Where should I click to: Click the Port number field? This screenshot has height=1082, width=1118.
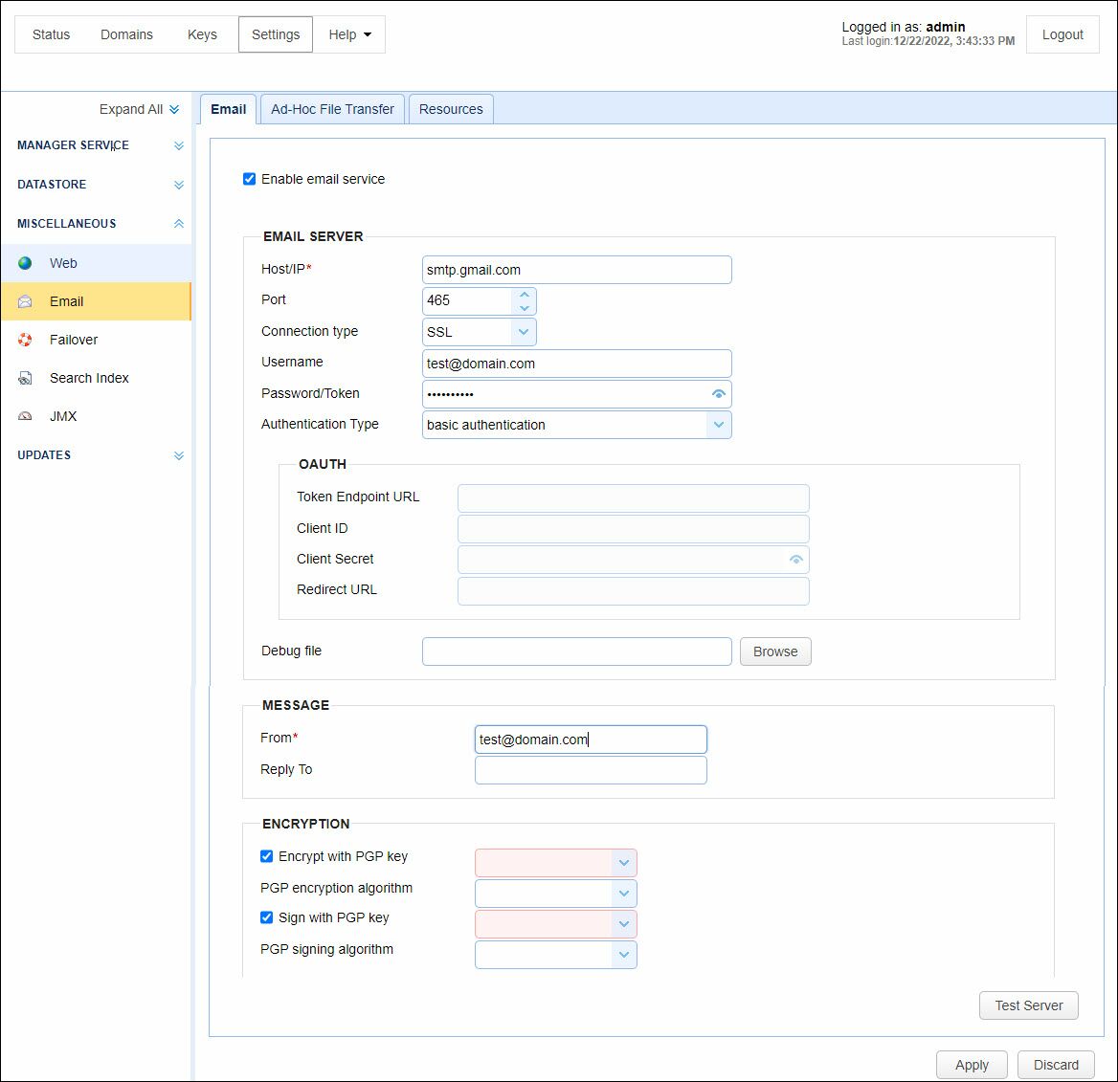[467, 300]
